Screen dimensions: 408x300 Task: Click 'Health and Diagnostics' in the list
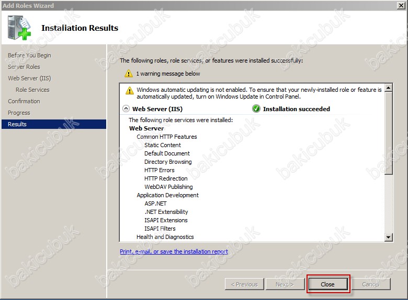pos(165,237)
